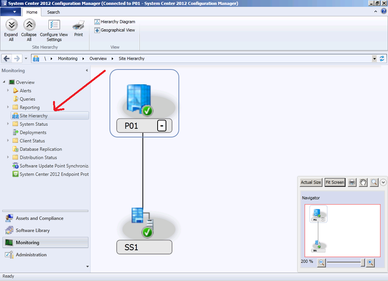Expand the Client Status tree node

point(8,140)
